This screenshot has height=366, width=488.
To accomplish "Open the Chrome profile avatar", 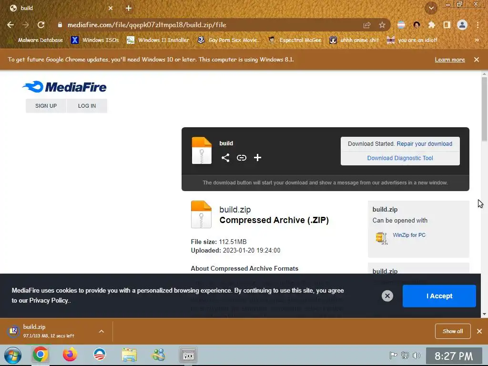I will (462, 25).
